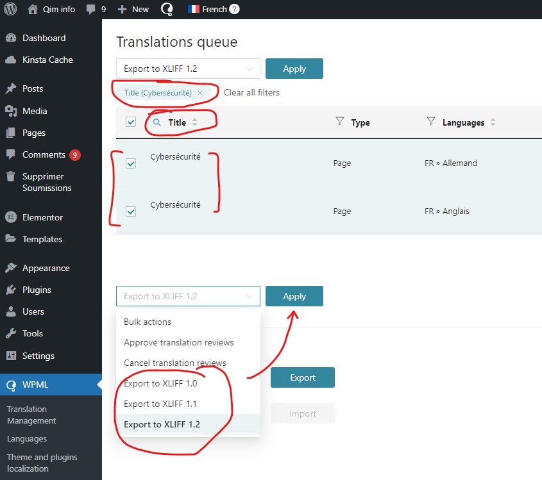
Task: Open the Languages column filter funnel
Action: [430, 121]
